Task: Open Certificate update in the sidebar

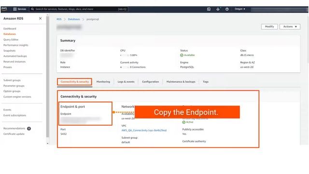Action: point(14,134)
